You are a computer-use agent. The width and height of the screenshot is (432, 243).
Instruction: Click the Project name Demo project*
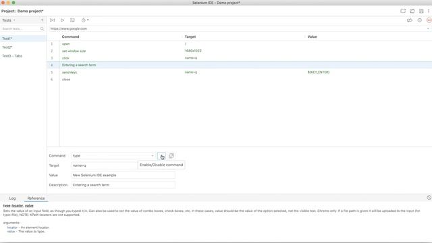30,11
